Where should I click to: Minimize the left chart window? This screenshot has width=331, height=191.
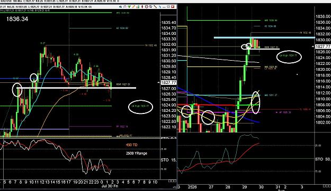coord(164,7)
